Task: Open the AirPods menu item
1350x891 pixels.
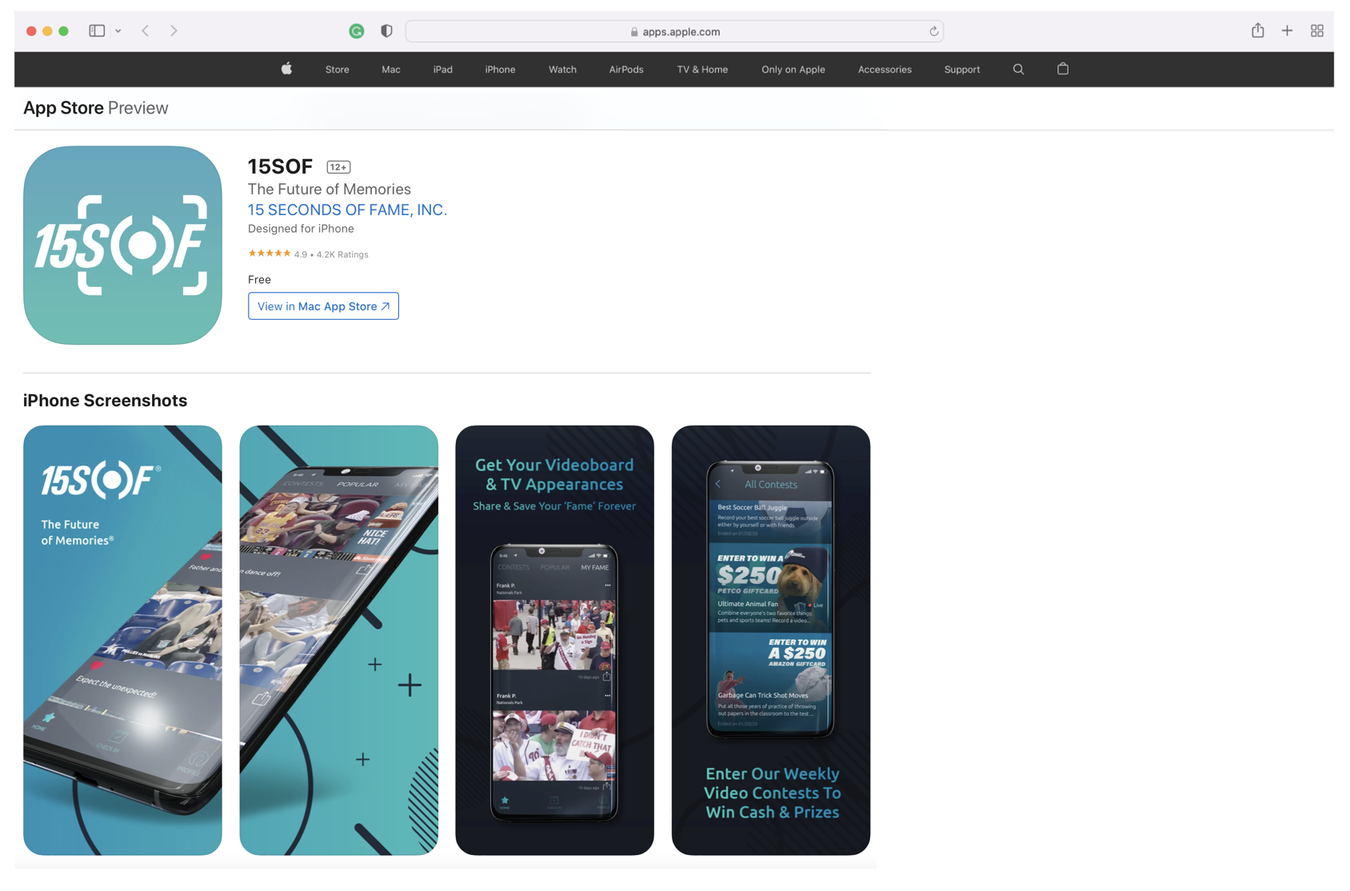Action: [x=626, y=70]
